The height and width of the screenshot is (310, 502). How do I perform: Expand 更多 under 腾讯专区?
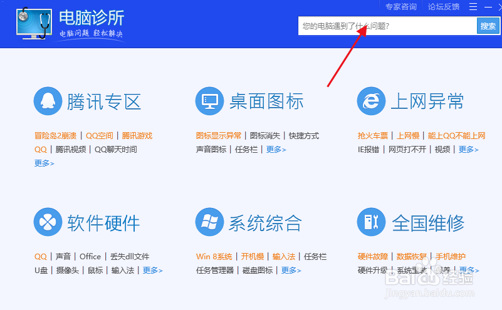coord(44,163)
